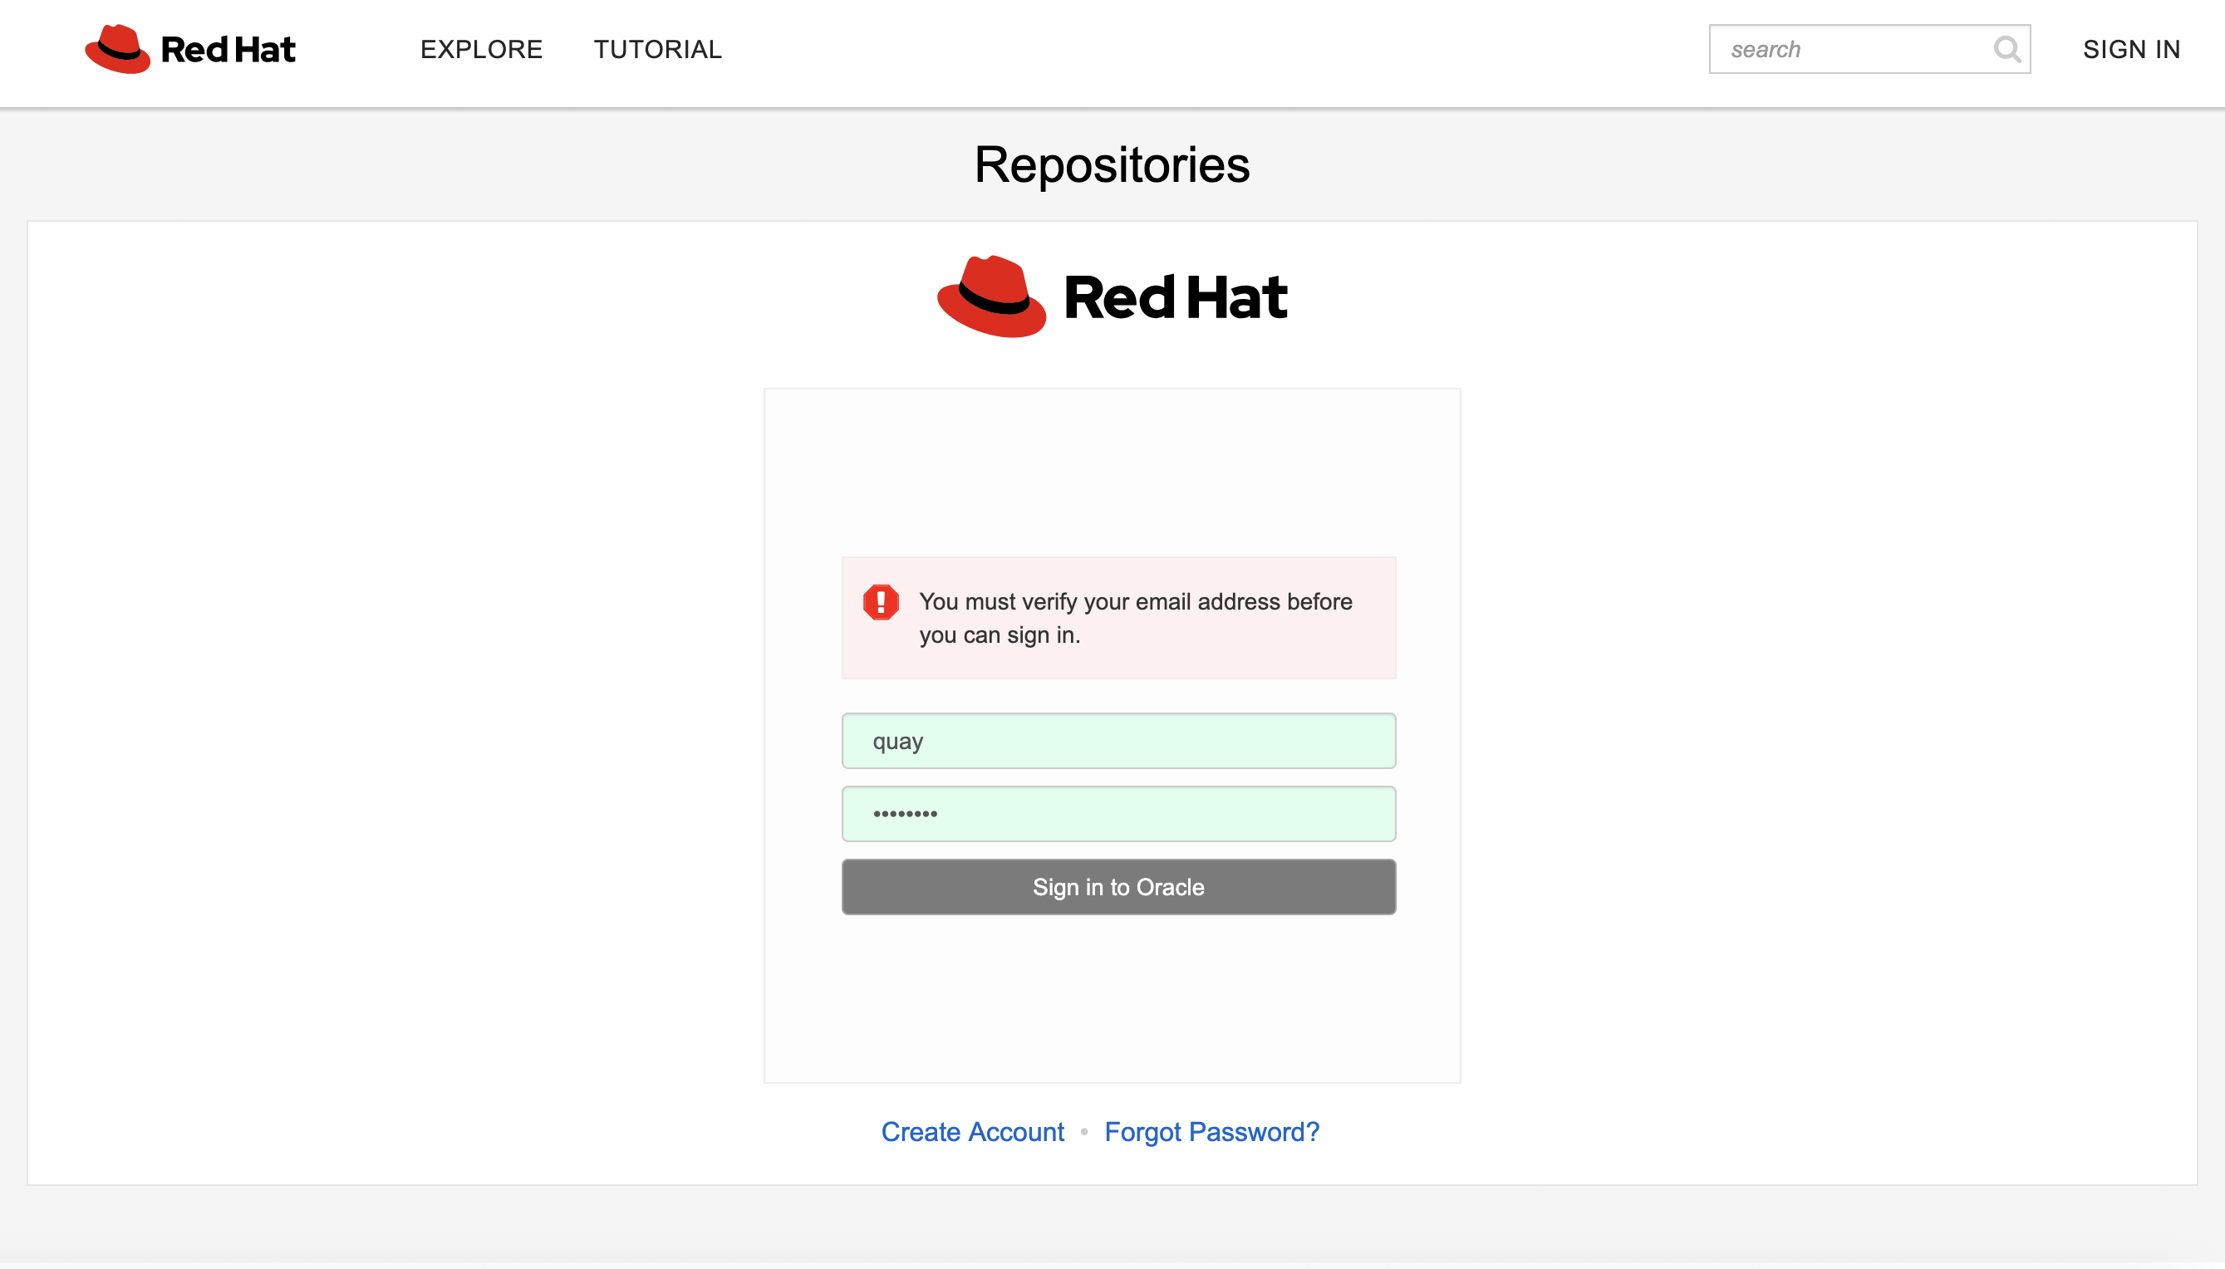This screenshot has height=1269, width=2225.
Task: Focus the masked password field
Action: point(1117,814)
